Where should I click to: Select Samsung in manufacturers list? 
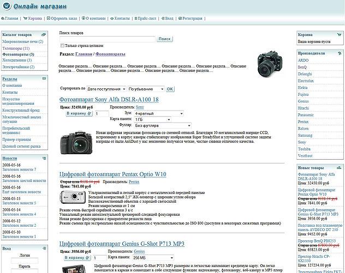tap(305, 135)
